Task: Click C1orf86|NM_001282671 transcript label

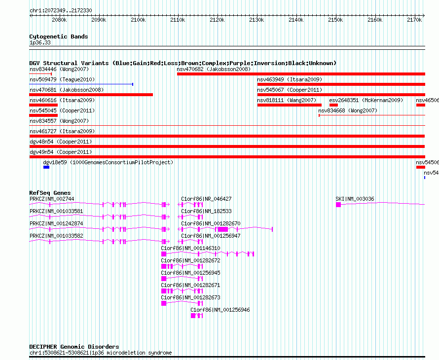Action: [191, 285]
